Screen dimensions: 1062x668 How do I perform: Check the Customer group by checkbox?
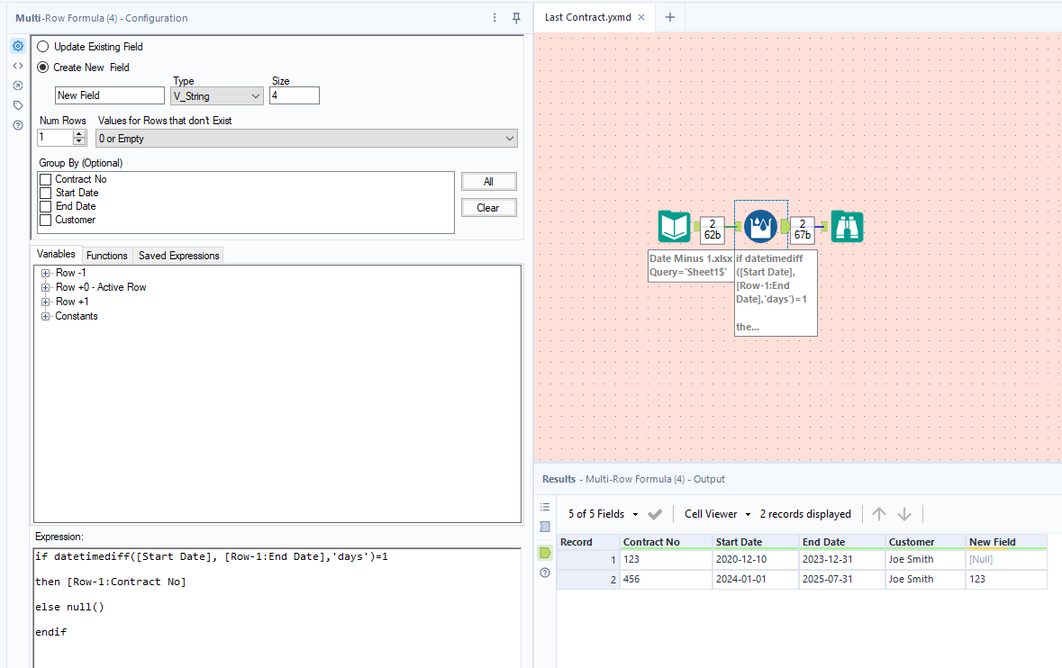[46, 220]
